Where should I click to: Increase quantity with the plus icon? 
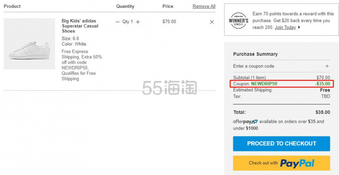click(x=138, y=22)
